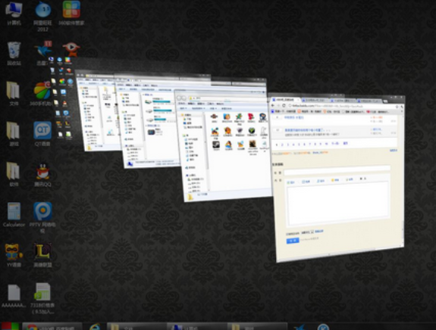
Task: Open the blue forum thread title link
Action: pos(308,130)
